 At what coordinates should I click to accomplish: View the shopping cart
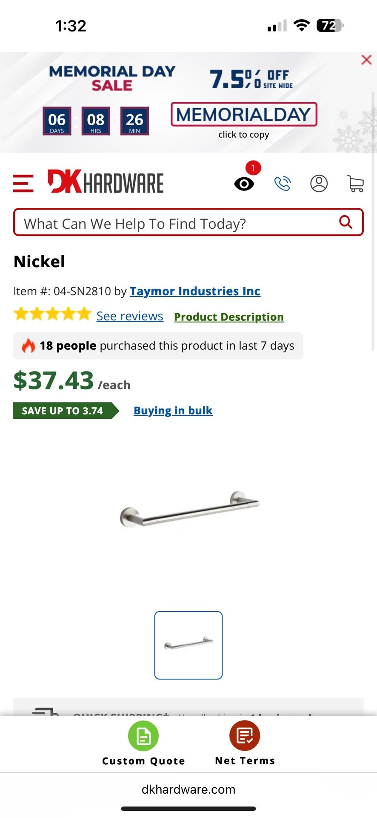[356, 183]
